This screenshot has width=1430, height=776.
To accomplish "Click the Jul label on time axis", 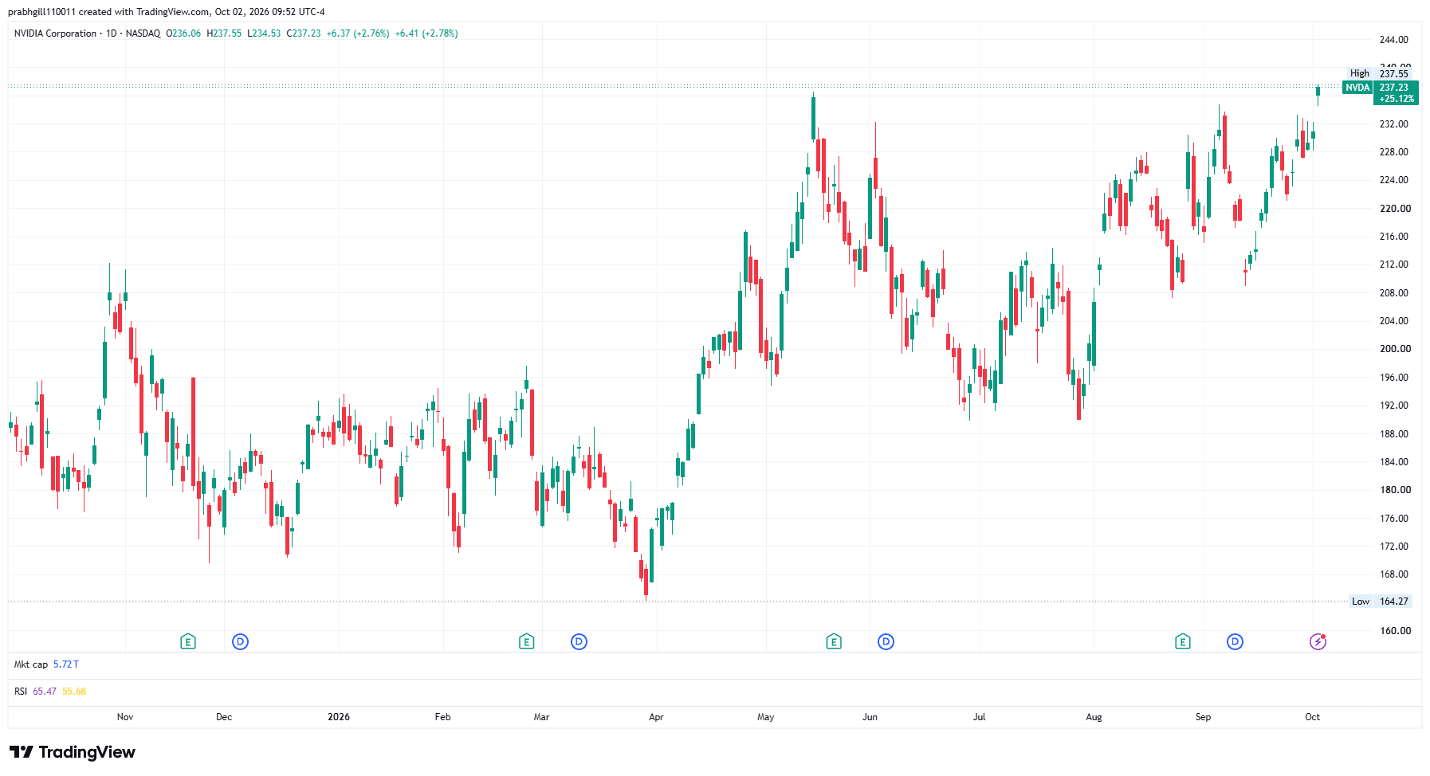I will (979, 717).
